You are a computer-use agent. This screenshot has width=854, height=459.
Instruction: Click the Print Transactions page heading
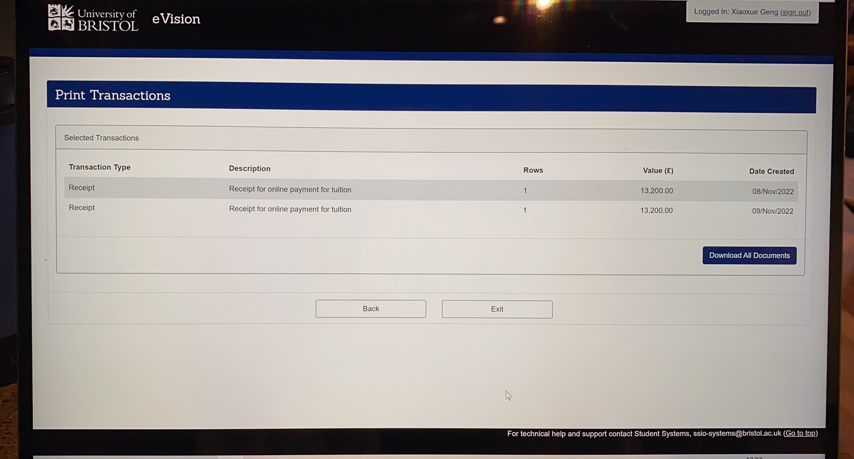point(112,95)
